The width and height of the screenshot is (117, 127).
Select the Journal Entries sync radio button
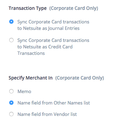[x=11, y=22]
